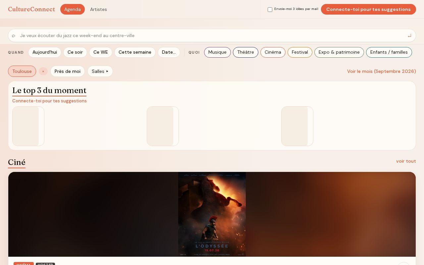Click 'Connecte-toi pour tes suggestions' header button
This screenshot has height=265, width=424.
(x=368, y=9)
